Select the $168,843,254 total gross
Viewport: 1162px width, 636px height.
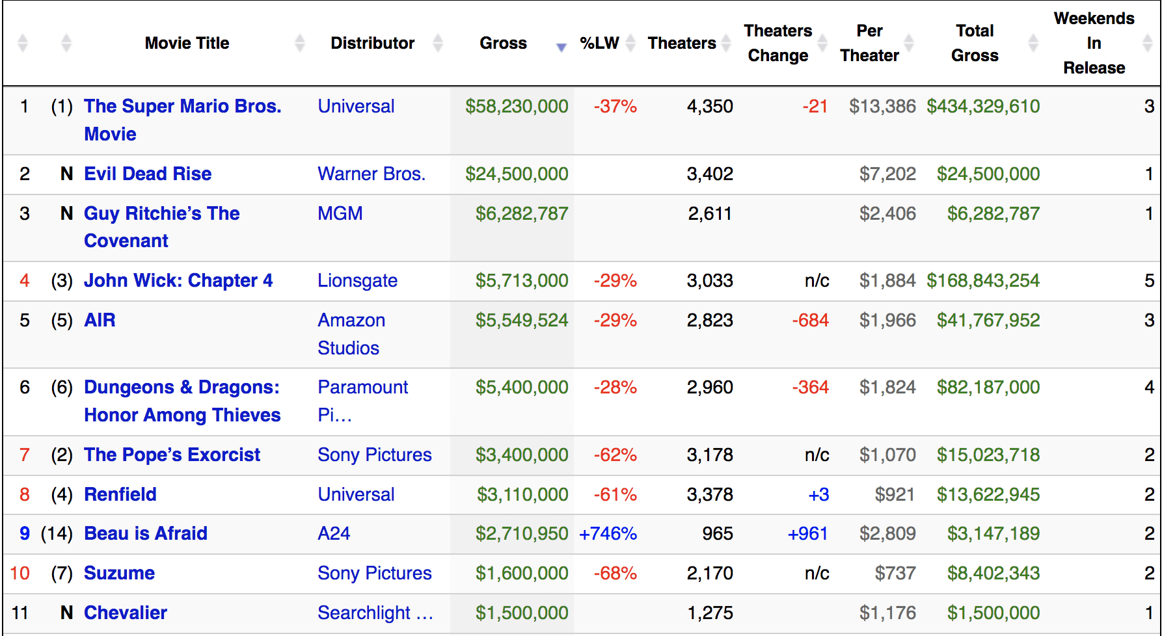coord(983,280)
